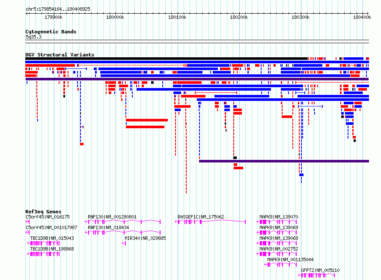Select the TBC1D9B NM_015043 transcript glyph
This screenshot has height=280, width=381.
click(44, 243)
